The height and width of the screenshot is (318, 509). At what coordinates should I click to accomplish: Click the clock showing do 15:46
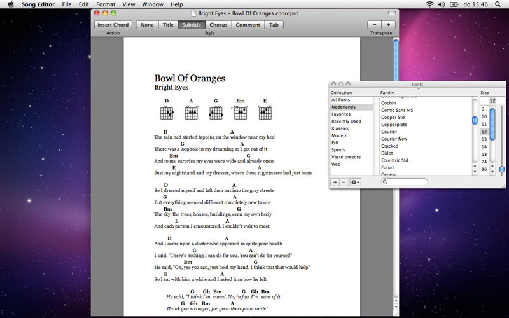pyautogui.click(x=475, y=4)
